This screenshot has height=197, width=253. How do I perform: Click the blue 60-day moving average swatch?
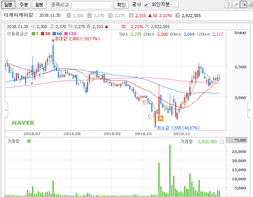(54, 33)
